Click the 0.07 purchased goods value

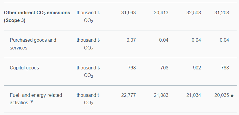click(131, 40)
